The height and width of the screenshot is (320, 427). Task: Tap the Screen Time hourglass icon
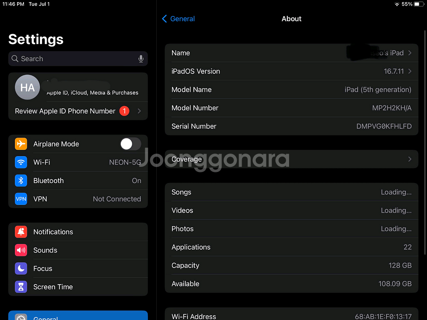click(x=21, y=287)
